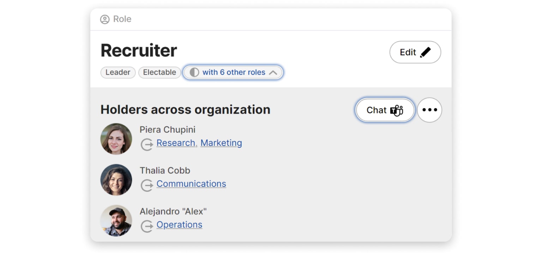Screen dimensions: 542x256
Task: Open the Research circle link
Action: coord(176,143)
